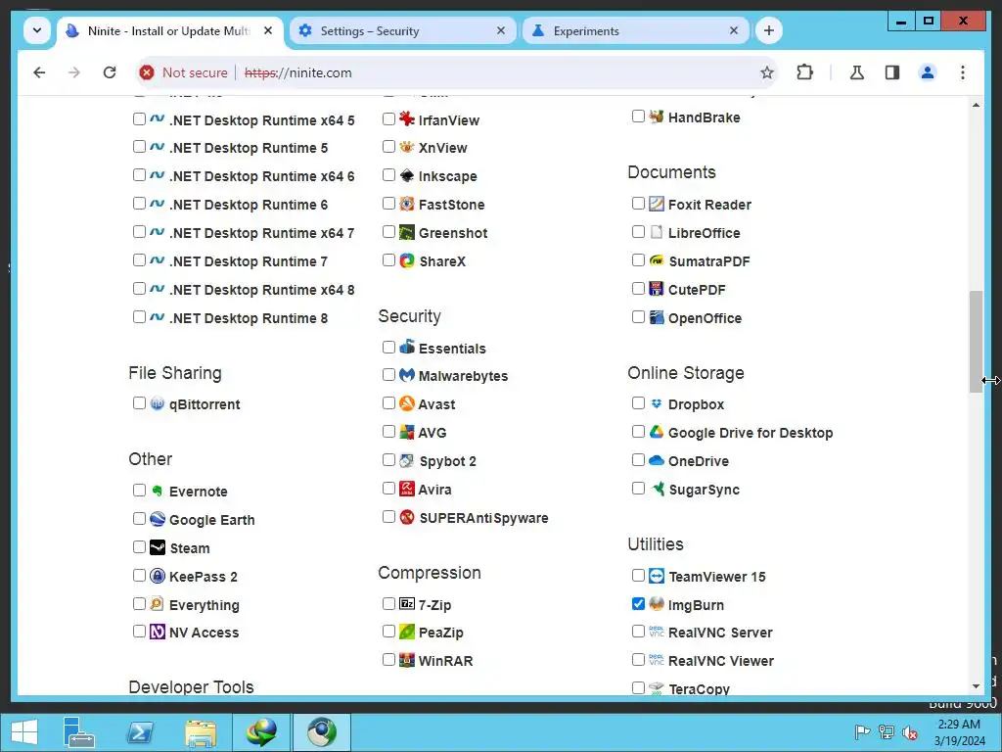This screenshot has height=752, width=1002.
Task: Close the Settings – Security tab
Action: (501, 30)
